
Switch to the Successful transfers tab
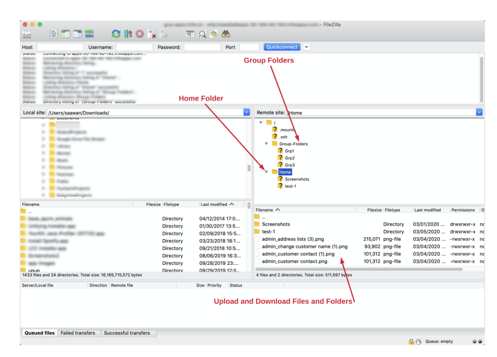(127, 333)
